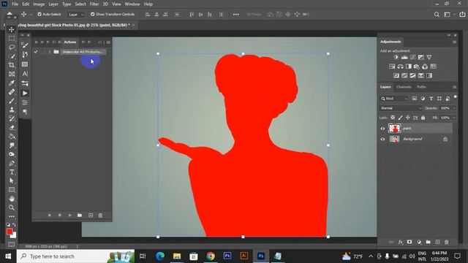The image size is (468, 263).
Task: Click the foreground red color swatch
Action: click(x=10, y=231)
